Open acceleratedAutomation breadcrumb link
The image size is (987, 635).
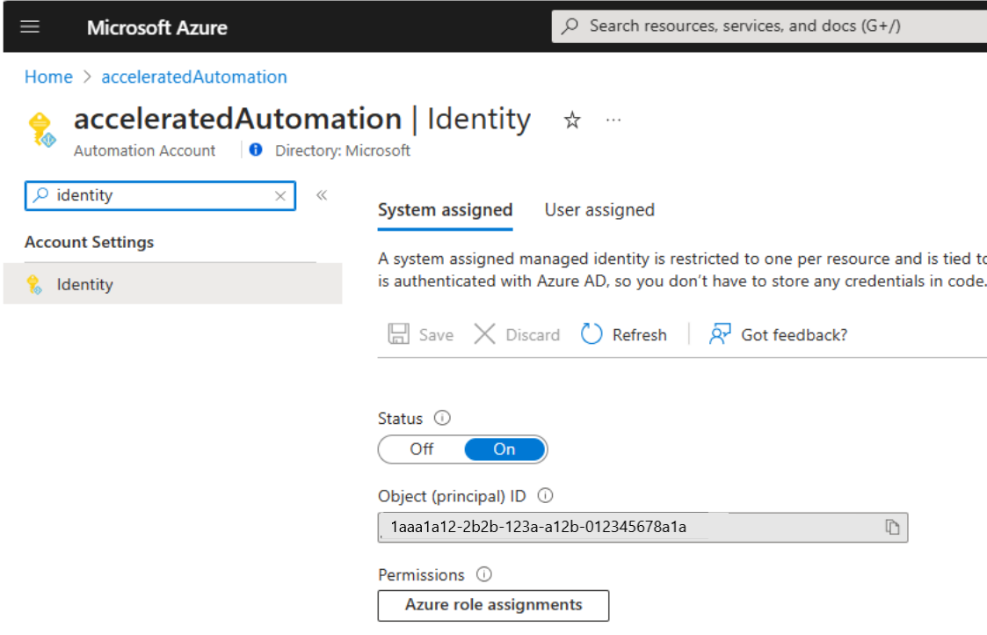[194, 77]
